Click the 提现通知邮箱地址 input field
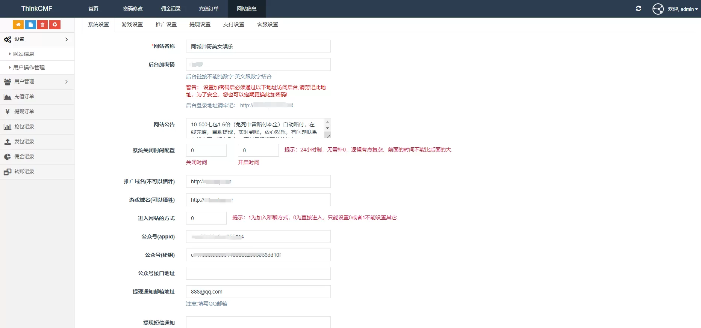The image size is (701, 328). tap(258, 292)
